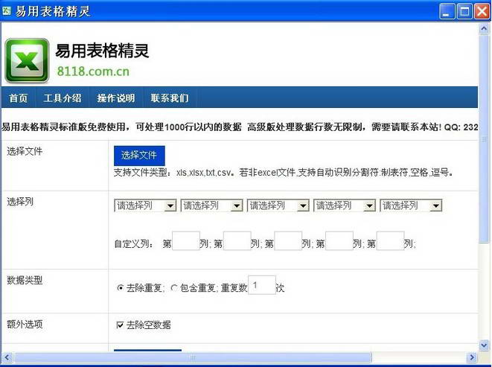Click the vertical scrollbar up arrow
The image size is (492, 367).
[x=484, y=29]
